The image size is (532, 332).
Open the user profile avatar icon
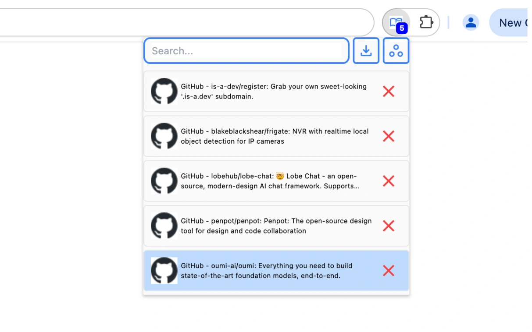coord(471,22)
